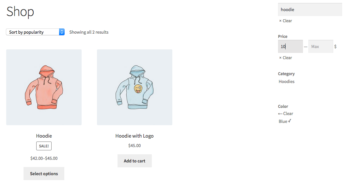The height and width of the screenshot is (185, 345).
Task: Open the Hoodie product title link
Action: point(44,136)
